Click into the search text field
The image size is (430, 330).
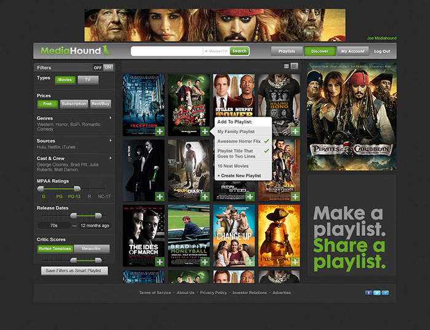click(166, 51)
